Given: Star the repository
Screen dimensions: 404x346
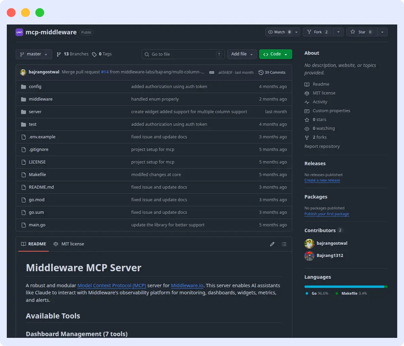Looking at the screenshot, I should coord(362,32).
